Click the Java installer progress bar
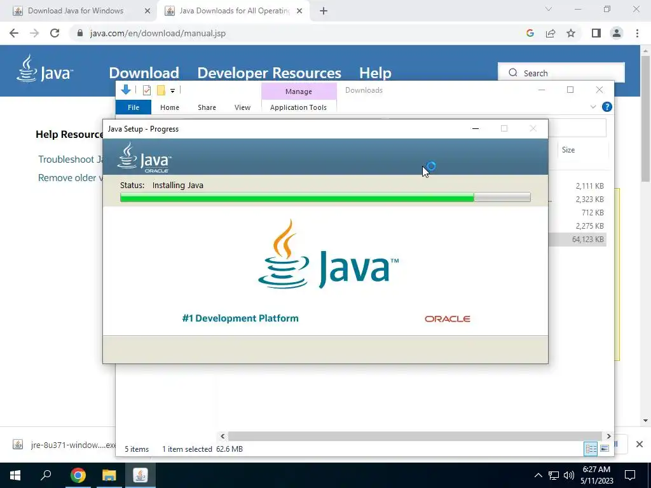Image resolution: width=651 pixels, height=488 pixels. [x=325, y=197]
